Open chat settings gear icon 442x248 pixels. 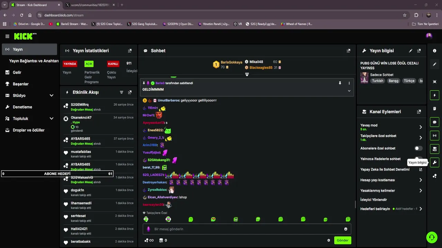point(329,240)
